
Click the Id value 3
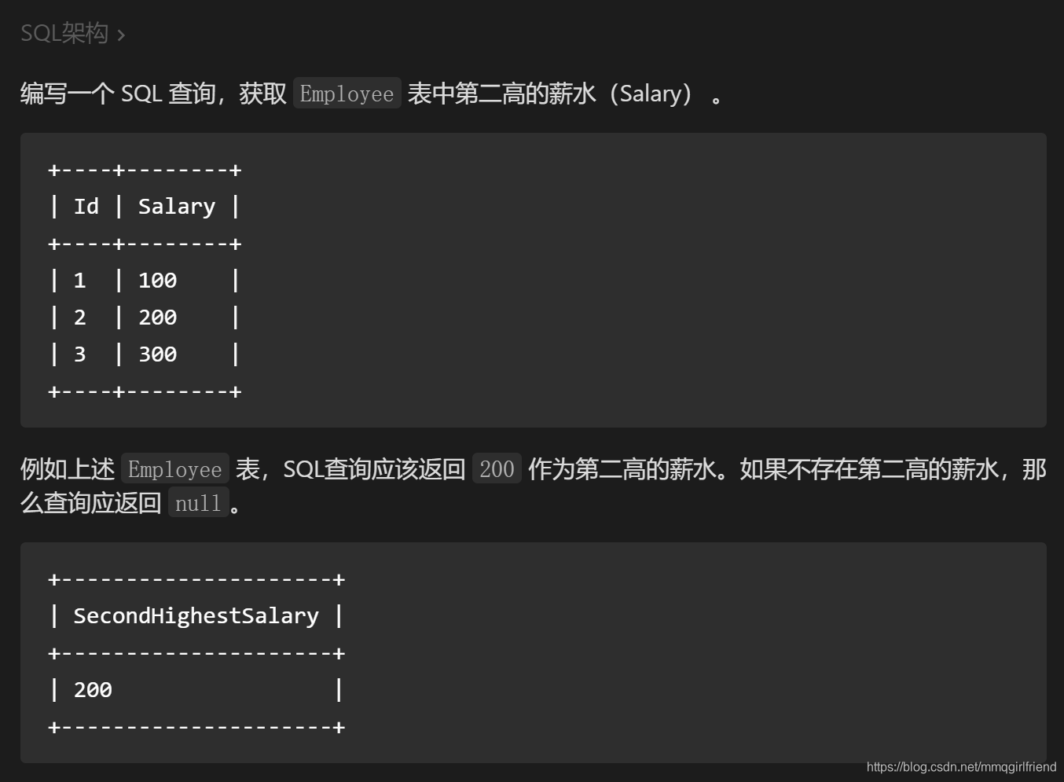click(79, 354)
